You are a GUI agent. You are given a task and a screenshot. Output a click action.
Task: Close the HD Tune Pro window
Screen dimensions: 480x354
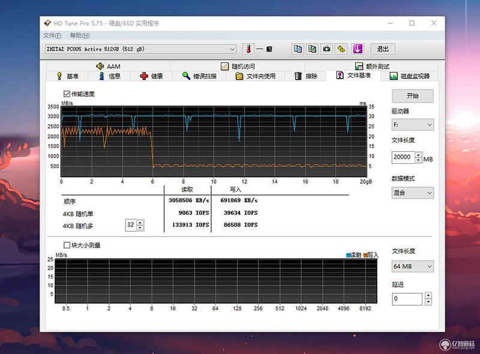click(434, 23)
